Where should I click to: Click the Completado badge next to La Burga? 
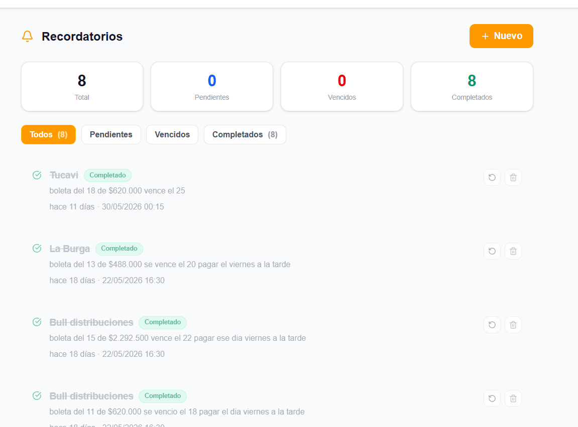(x=119, y=249)
